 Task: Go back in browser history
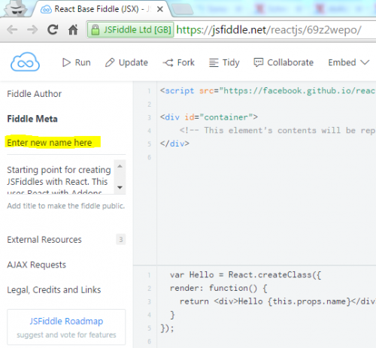[x=12, y=30]
